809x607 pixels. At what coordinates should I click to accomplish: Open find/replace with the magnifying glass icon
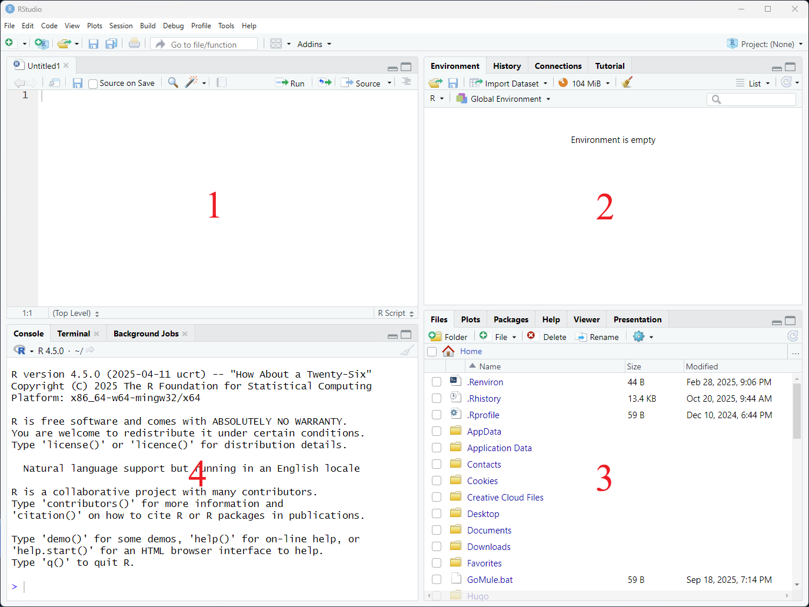(172, 82)
